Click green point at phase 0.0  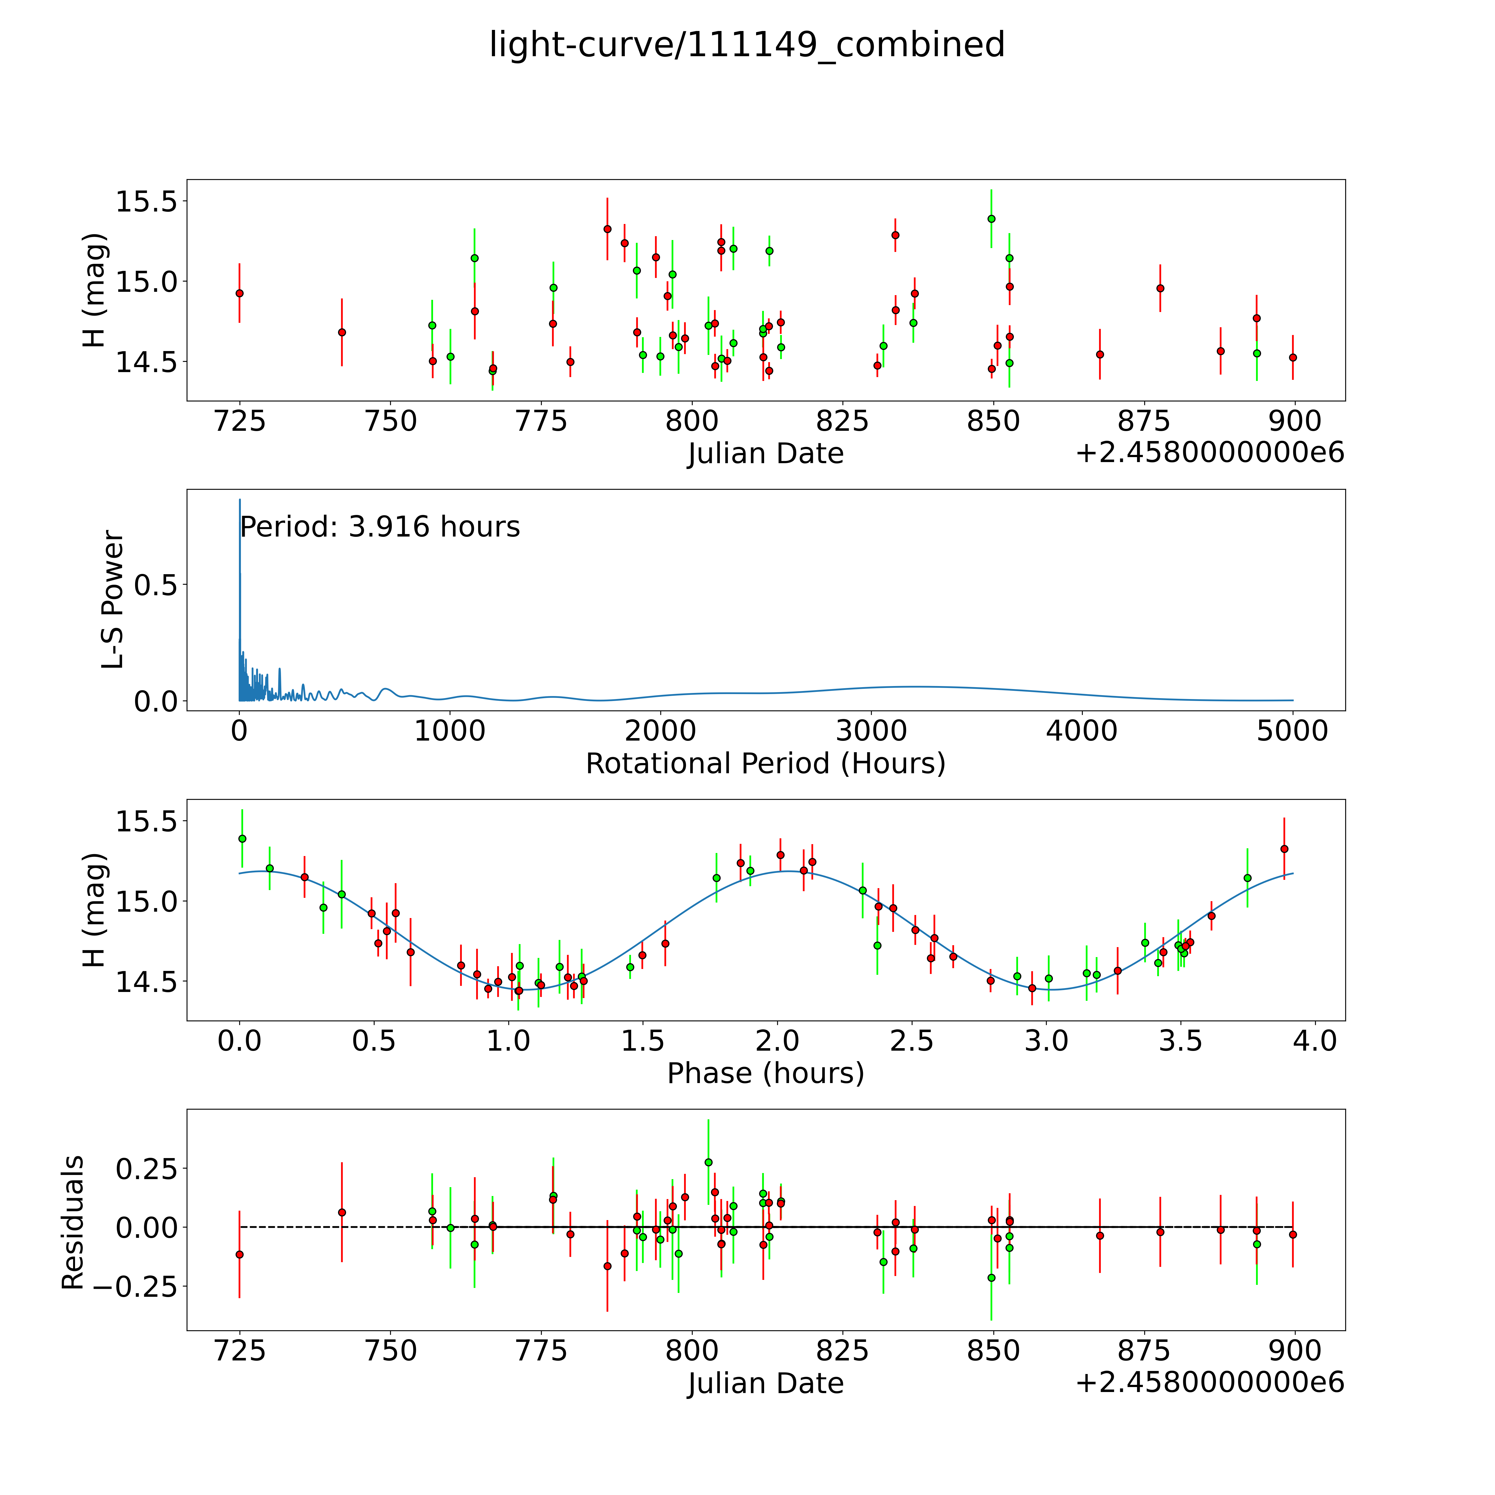pos(242,839)
